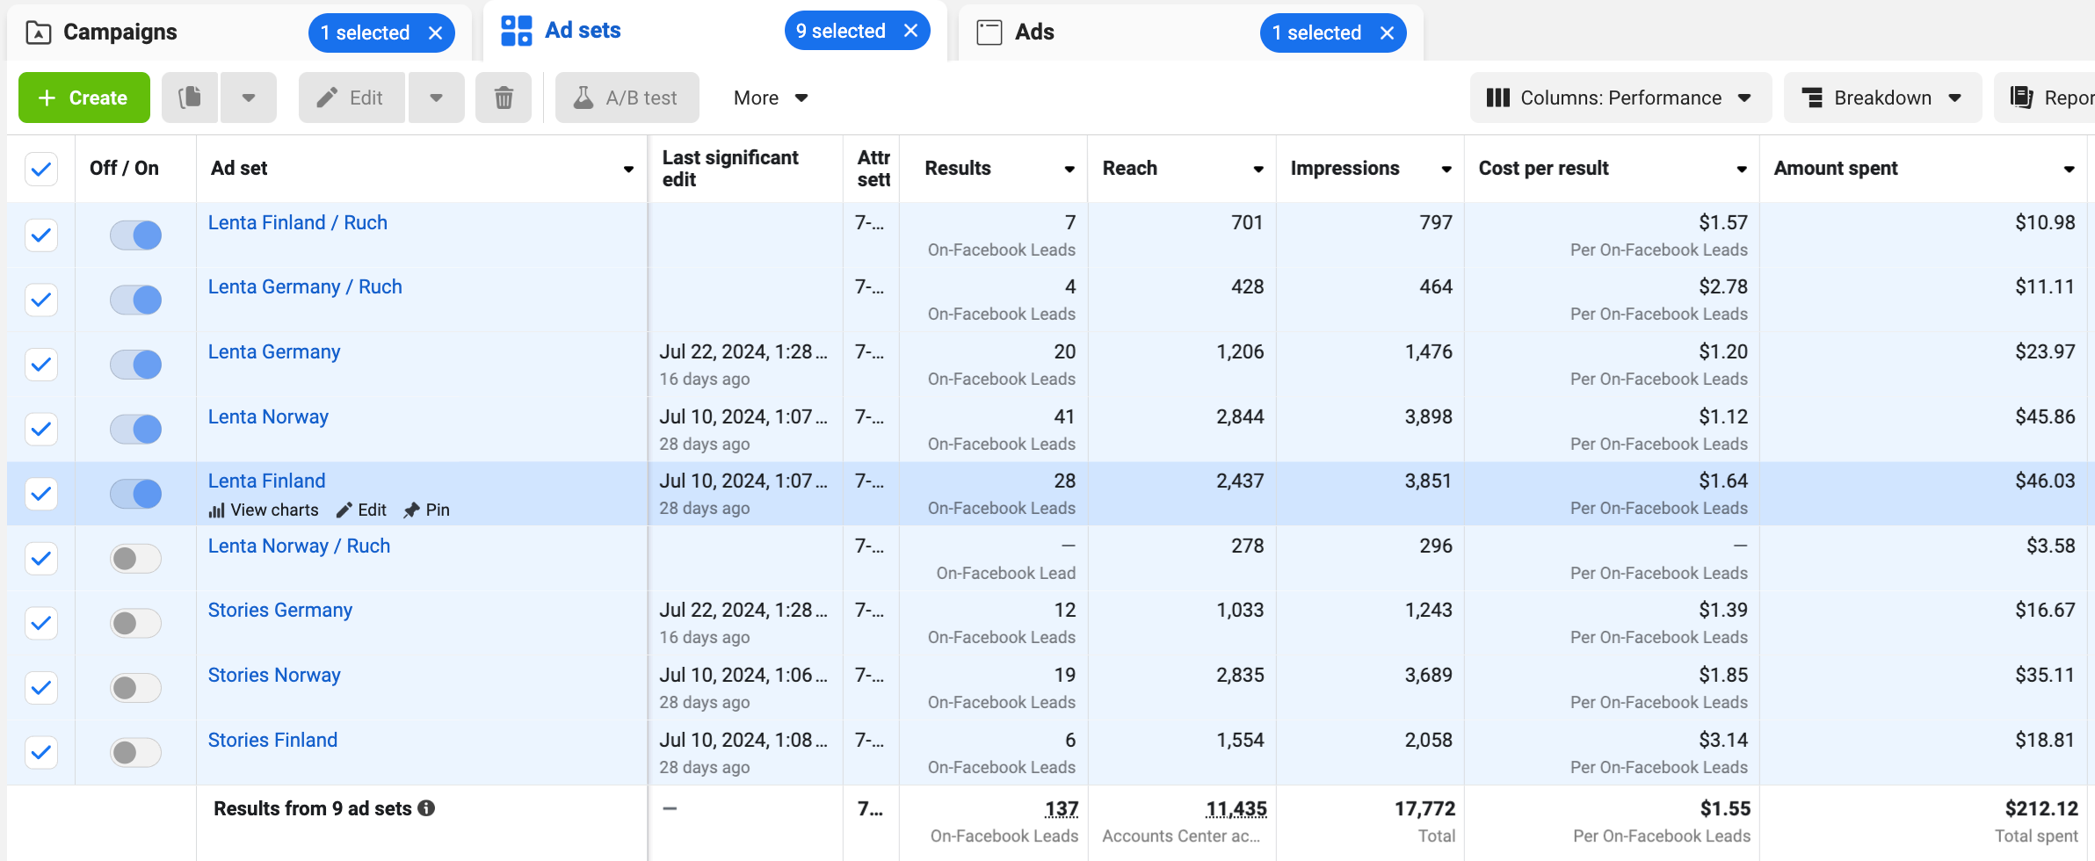Clear the 9 selected ad sets
The width and height of the screenshot is (2095, 861).
(911, 32)
